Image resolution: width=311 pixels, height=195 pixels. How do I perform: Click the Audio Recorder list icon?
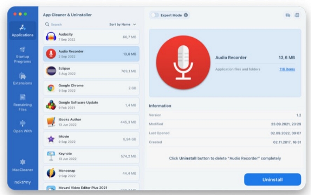tap(51, 54)
